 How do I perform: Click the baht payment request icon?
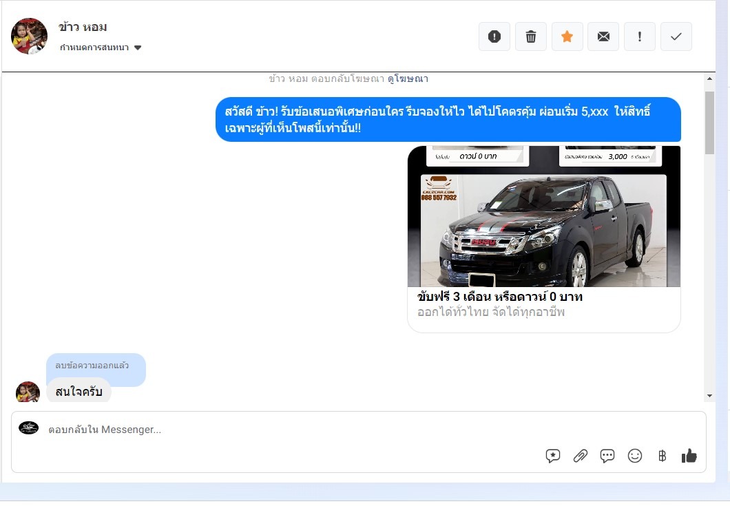662,456
